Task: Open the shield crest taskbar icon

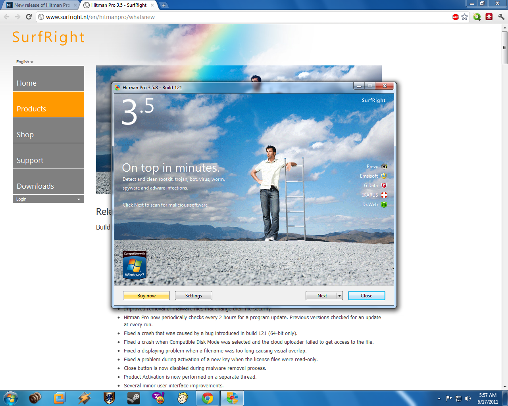Action: point(109,398)
